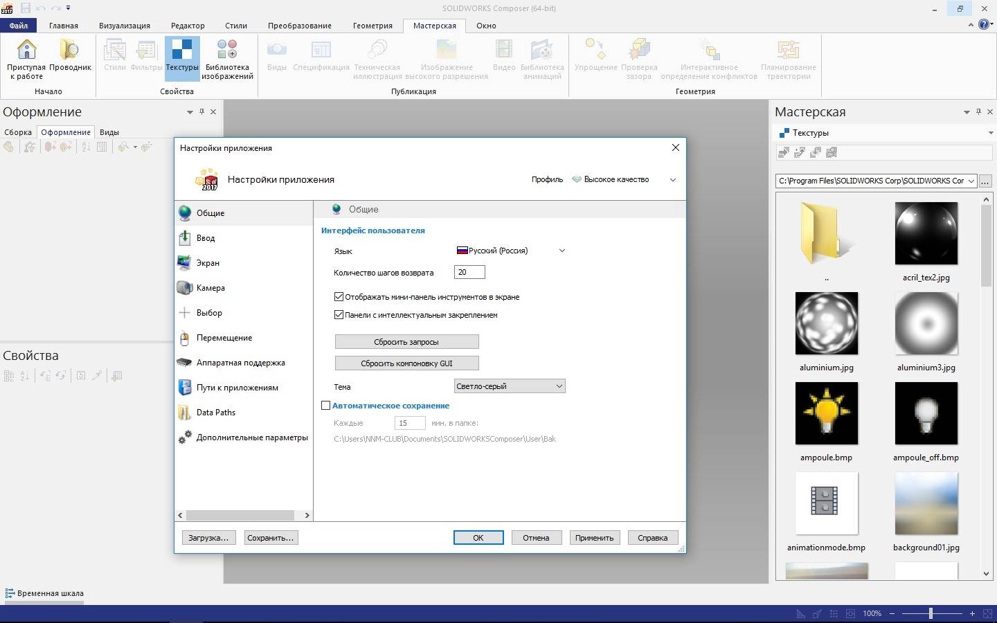997x623 pixels.
Task: Switch to the Виды panel tab
Action: click(109, 132)
